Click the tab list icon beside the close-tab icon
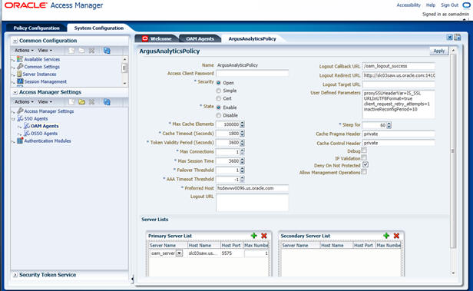This screenshot has height=291, width=473. (458, 38)
